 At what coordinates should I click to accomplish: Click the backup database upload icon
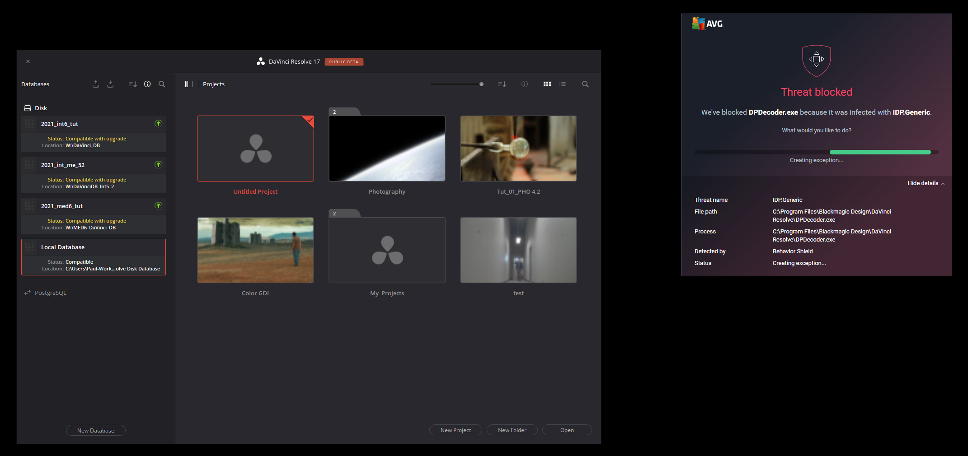point(96,84)
